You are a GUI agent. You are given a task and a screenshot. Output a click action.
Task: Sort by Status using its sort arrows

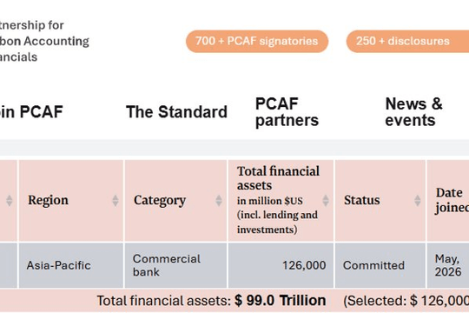pyautogui.click(x=417, y=200)
